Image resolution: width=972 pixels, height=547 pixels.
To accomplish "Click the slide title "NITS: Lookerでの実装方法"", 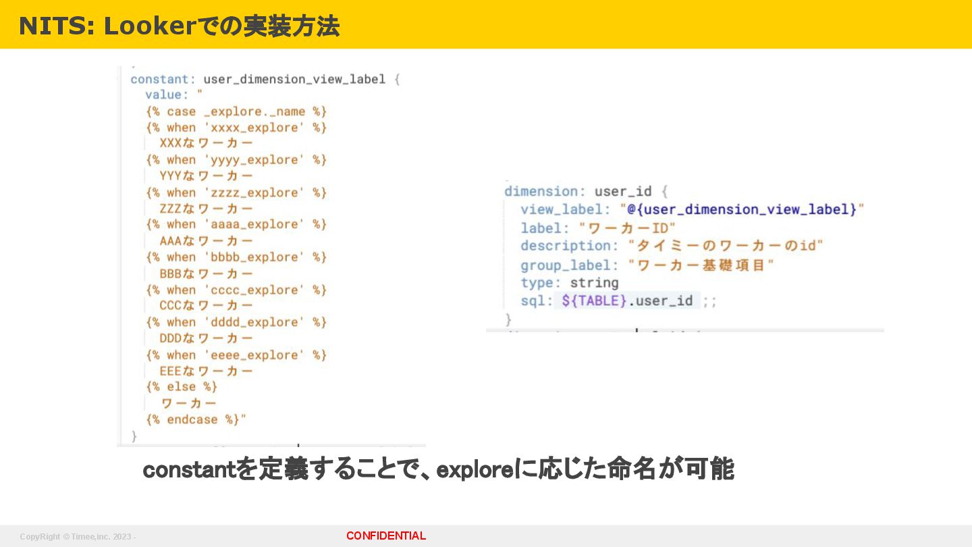I will (179, 26).
